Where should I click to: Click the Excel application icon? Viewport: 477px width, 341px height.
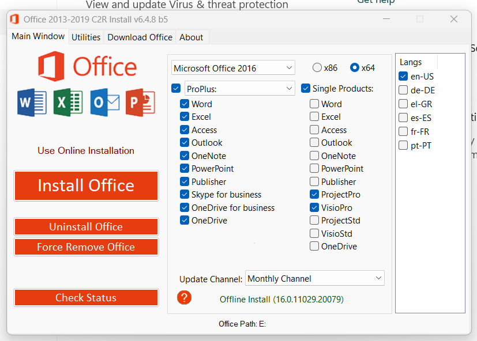68,103
